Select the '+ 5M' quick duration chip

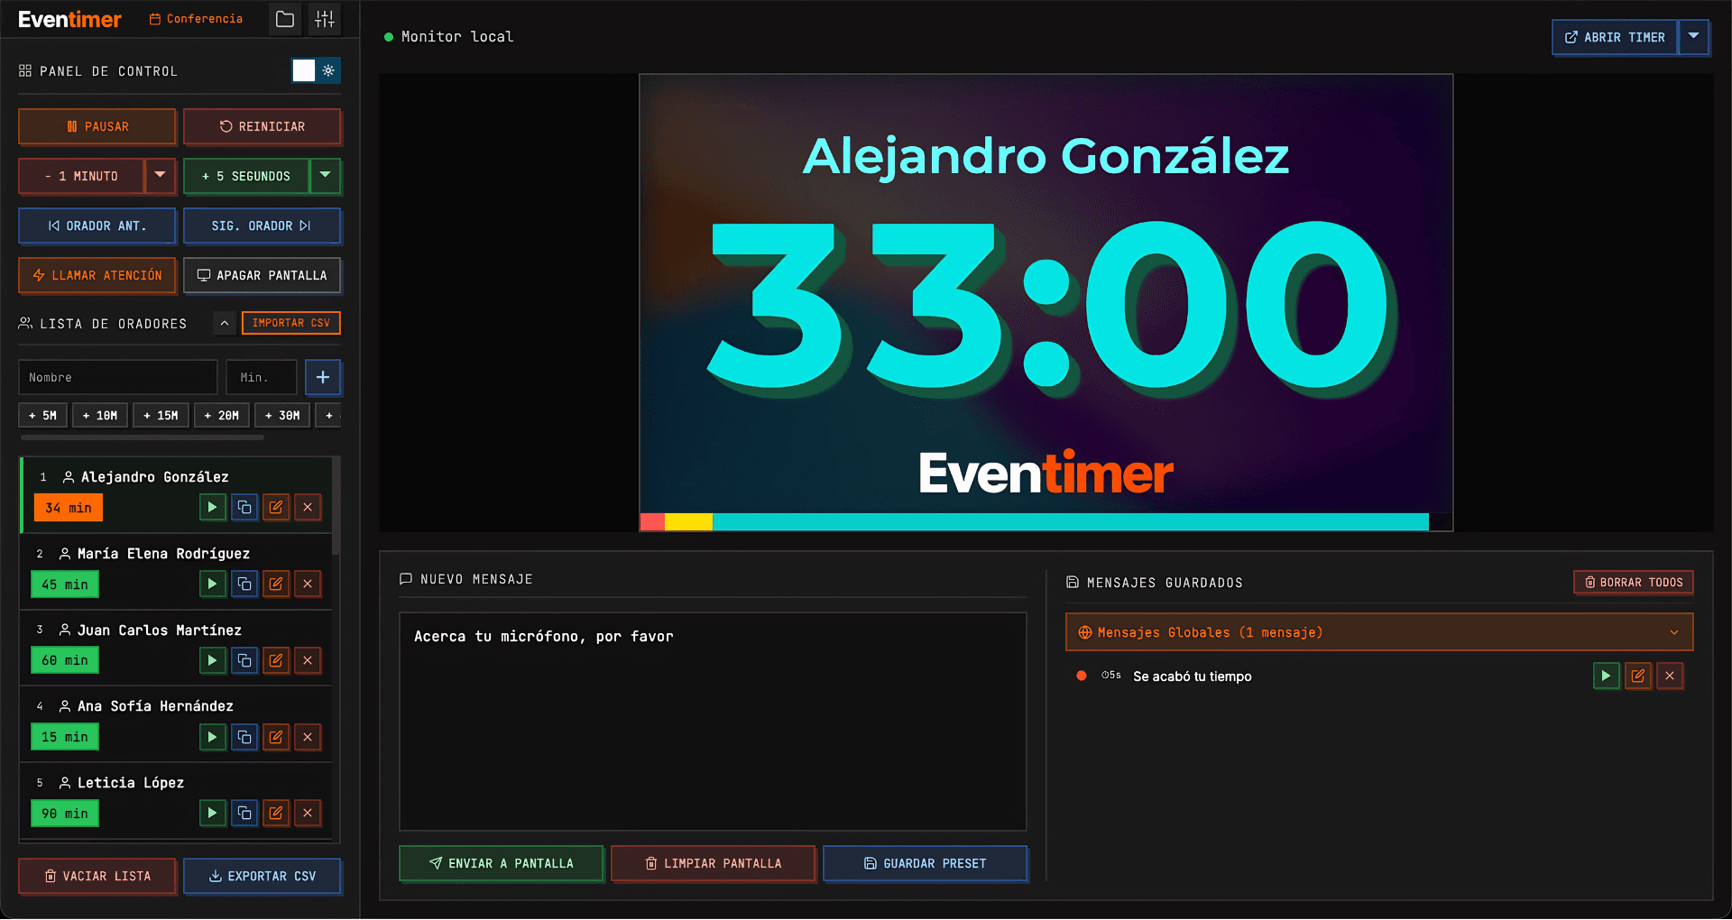point(42,415)
